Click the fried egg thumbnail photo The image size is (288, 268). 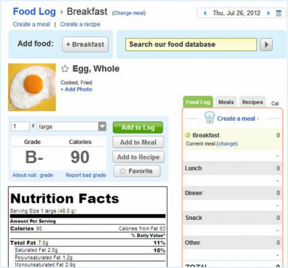click(32, 87)
